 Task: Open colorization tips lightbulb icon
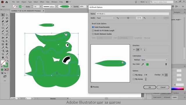(166, 64)
